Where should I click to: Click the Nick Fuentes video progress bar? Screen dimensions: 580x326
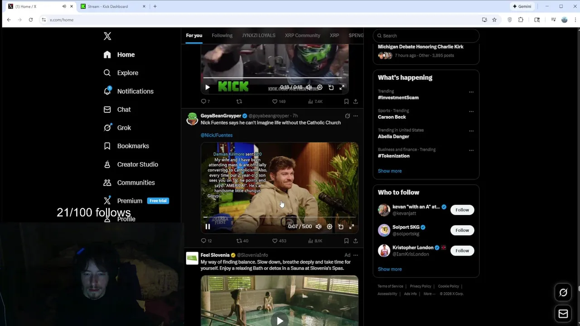click(x=280, y=217)
